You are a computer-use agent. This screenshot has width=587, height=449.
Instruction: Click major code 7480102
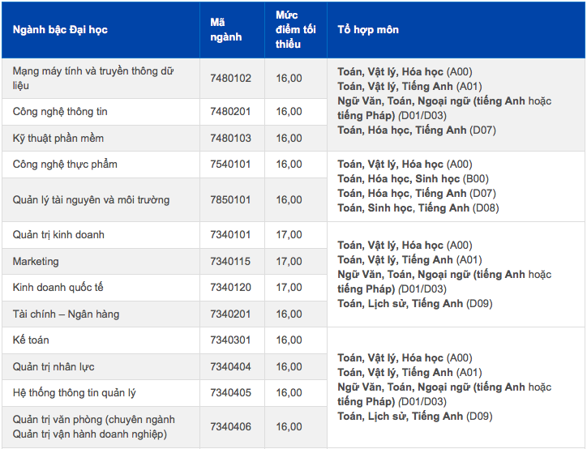(231, 79)
